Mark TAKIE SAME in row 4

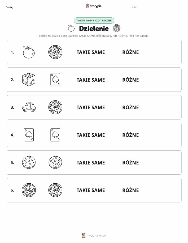[91, 135]
